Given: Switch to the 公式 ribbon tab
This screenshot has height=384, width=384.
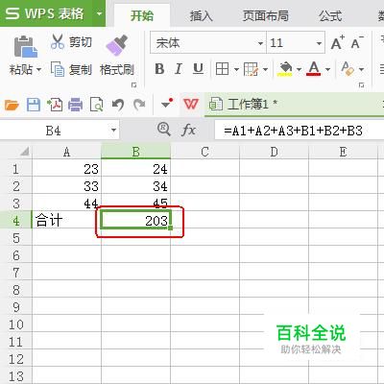Looking at the screenshot, I should tap(330, 15).
